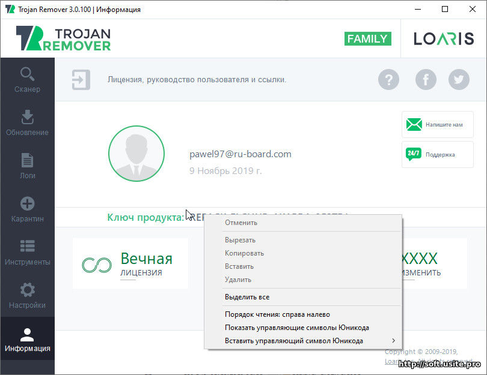Viewport: 487px width, 375px height.
Task: Maximize the Trojan Remover window
Action: [445, 9]
